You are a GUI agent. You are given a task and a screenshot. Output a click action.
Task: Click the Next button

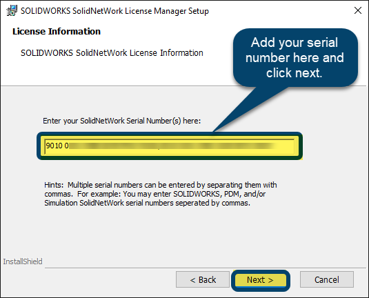tap(260, 280)
